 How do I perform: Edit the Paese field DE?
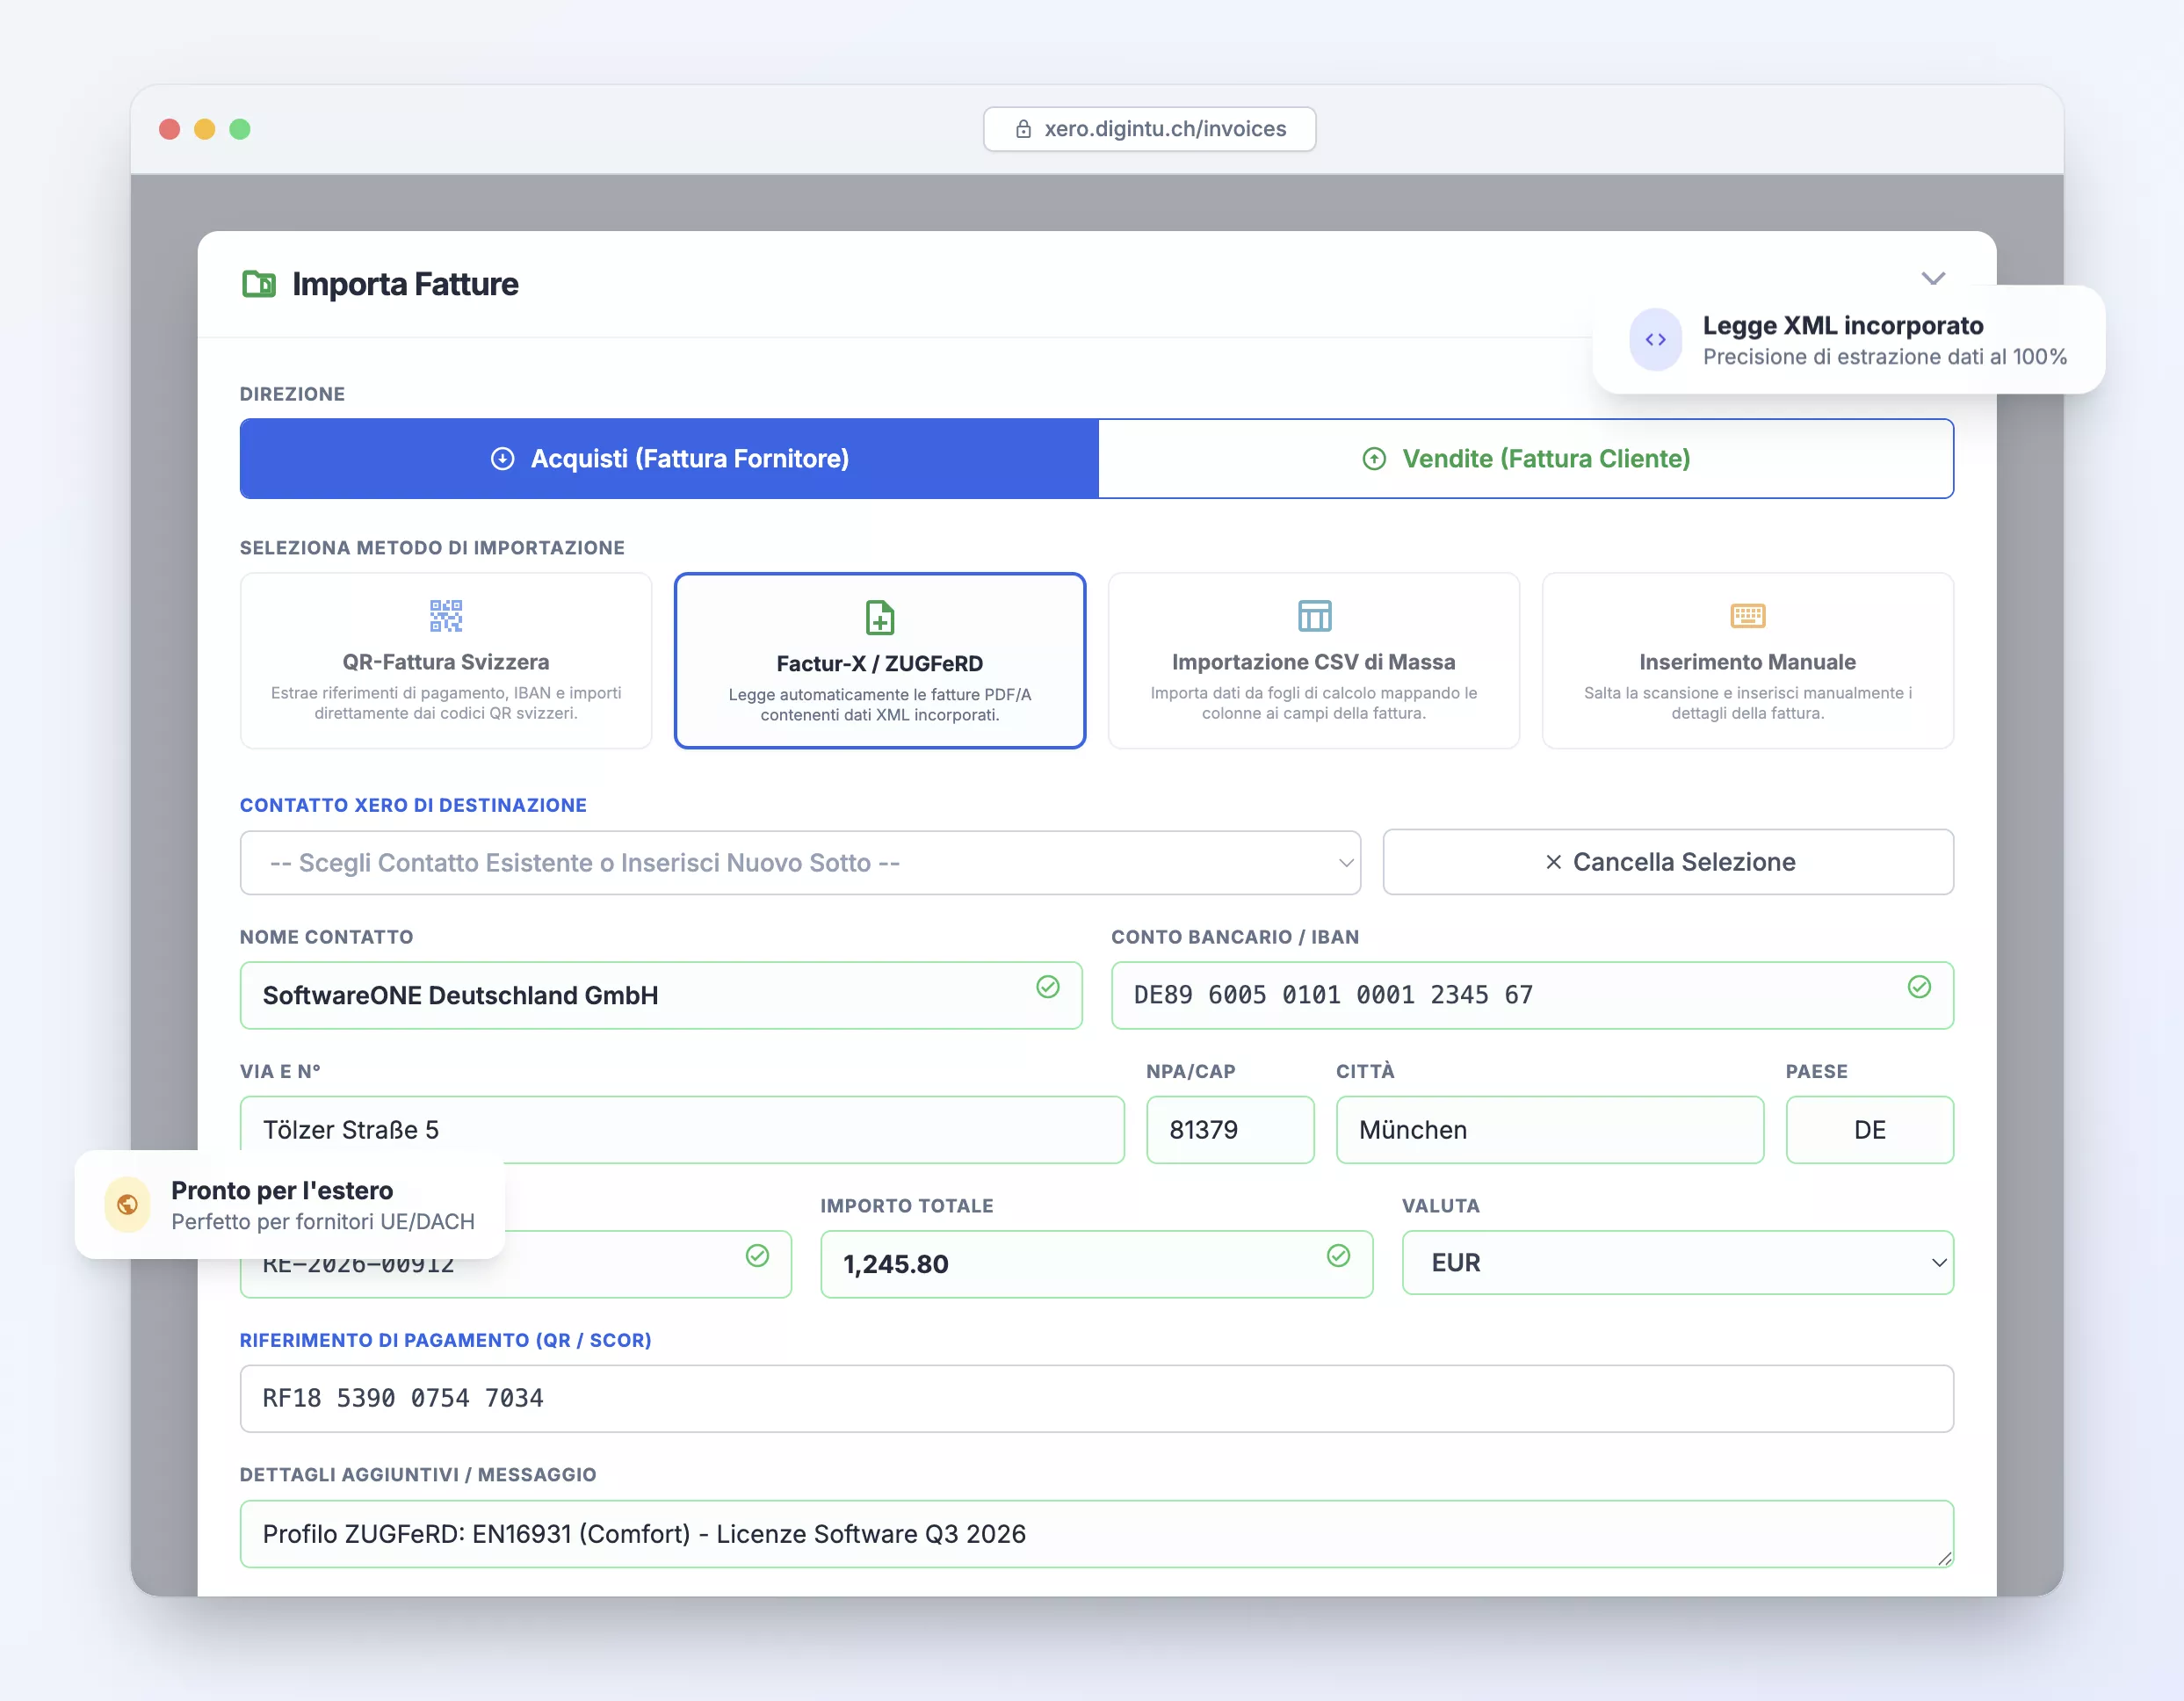click(1870, 1130)
